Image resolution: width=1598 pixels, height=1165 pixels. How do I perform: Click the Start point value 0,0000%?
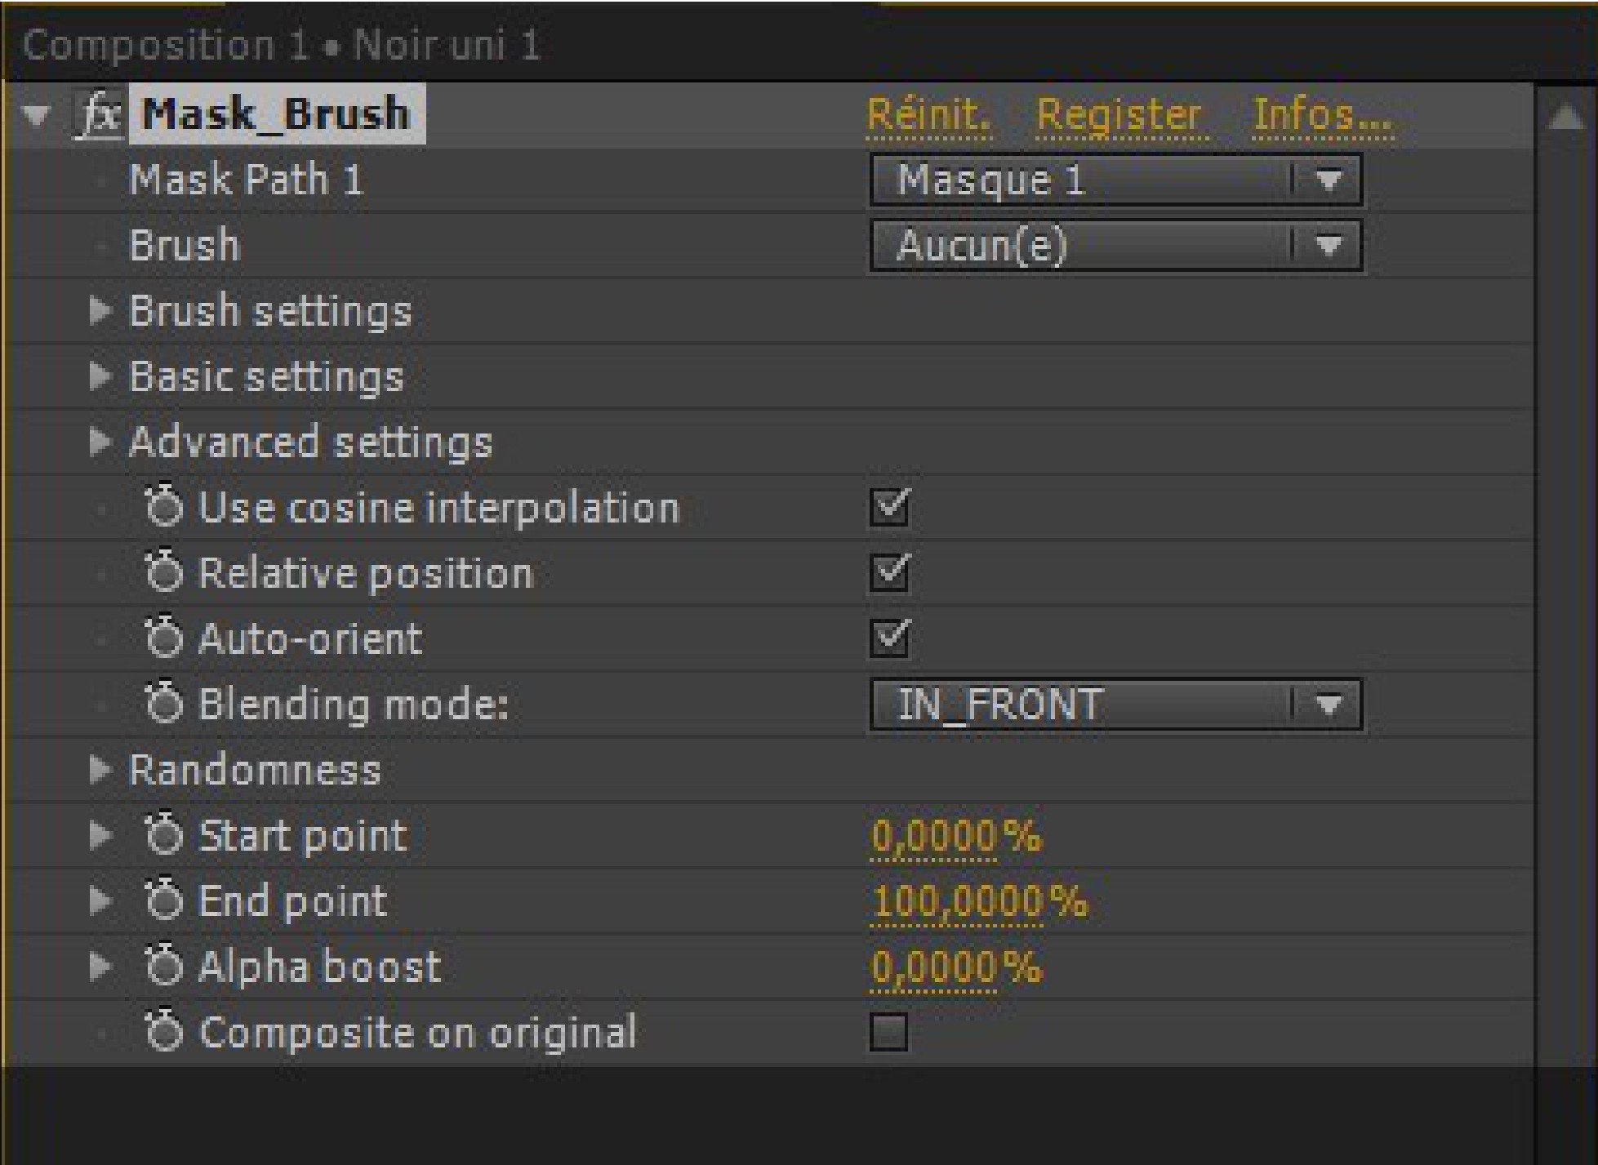pyautogui.click(x=955, y=835)
